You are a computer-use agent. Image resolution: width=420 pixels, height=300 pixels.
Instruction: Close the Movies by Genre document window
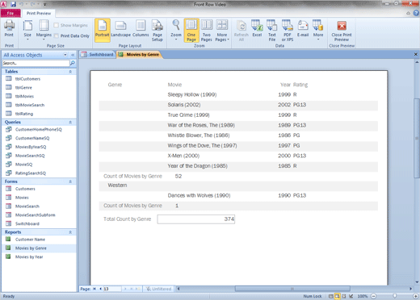click(x=416, y=55)
